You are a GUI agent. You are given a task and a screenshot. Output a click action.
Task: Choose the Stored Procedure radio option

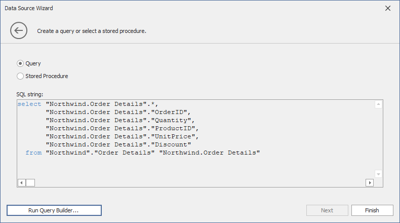coord(20,76)
